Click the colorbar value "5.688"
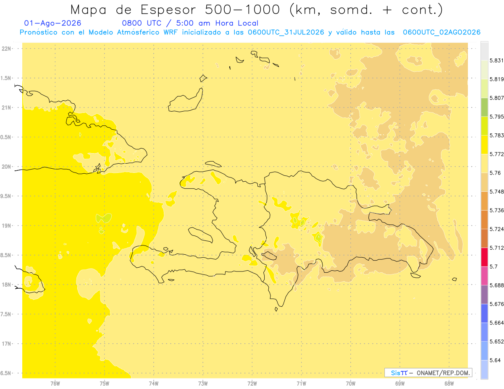The image size is (504, 389). pos(497,285)
